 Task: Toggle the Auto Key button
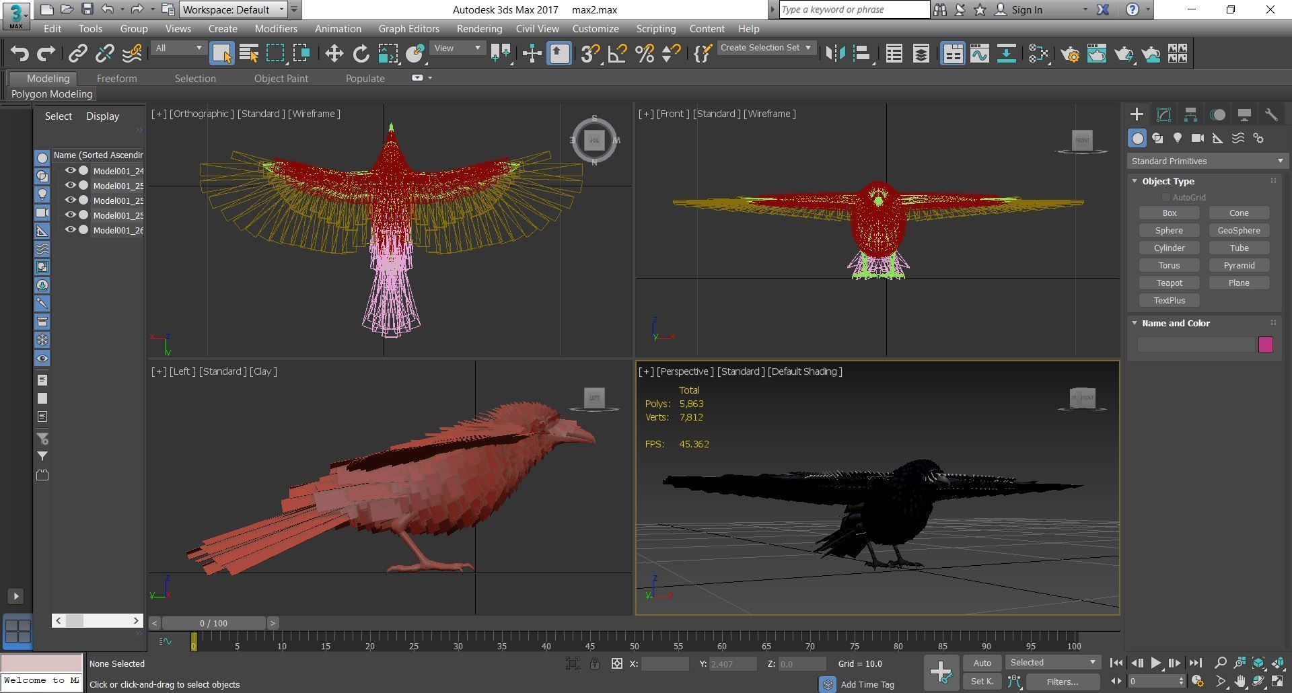[982, 663]
